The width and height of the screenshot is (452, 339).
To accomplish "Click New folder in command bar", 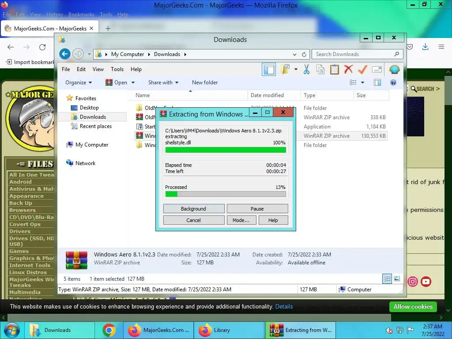I will point(205,83).
